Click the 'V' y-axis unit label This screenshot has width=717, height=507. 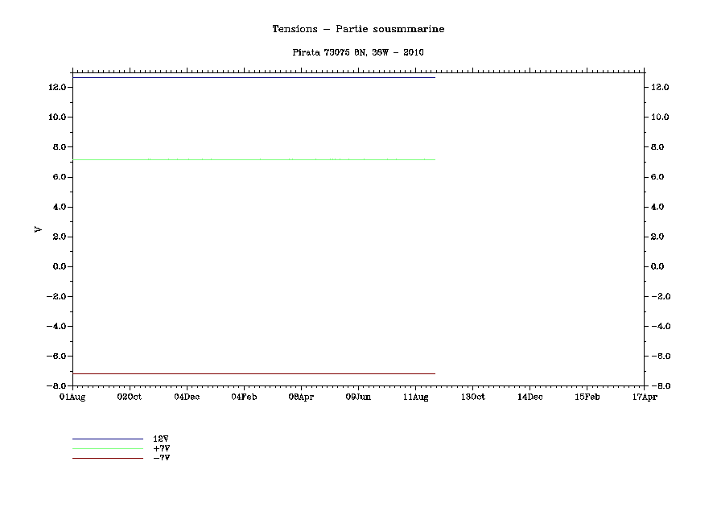pyautogui.click(x=38, y=229)
